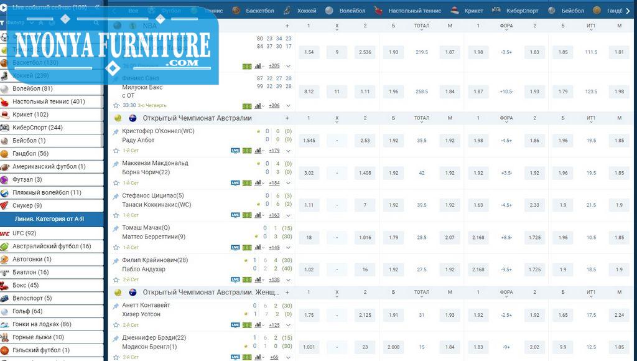This screenshot has width=637, height=361.
Task: Open the motor racing icon beside Автогонки (1)
Action: pyautogui.click(x=4, y=260)
